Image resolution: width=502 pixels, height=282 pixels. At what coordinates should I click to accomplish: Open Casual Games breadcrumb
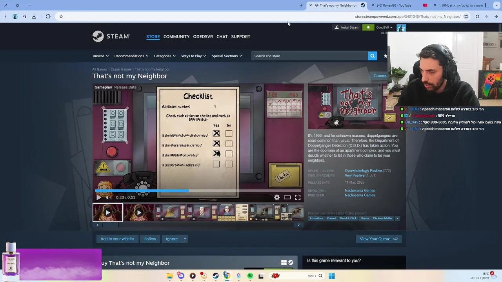(121, 69)
